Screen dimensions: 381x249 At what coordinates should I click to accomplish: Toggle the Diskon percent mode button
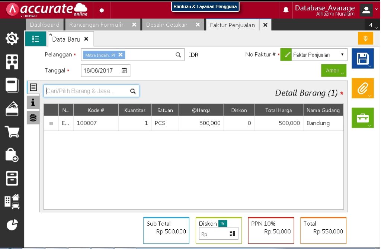(x=222, y=223)
